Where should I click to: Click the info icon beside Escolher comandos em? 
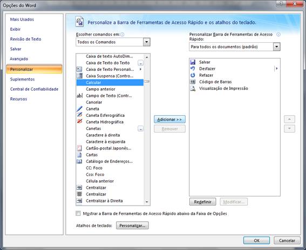pyautogui.click(x=122, y=35)
